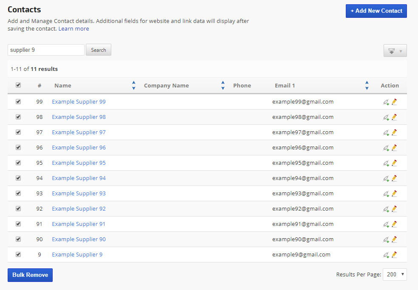Sort by Email 1 column arrows
Image resolution: width=418 pixels, height=290 pixels.
pyautogui.click(x=367, y=85)
